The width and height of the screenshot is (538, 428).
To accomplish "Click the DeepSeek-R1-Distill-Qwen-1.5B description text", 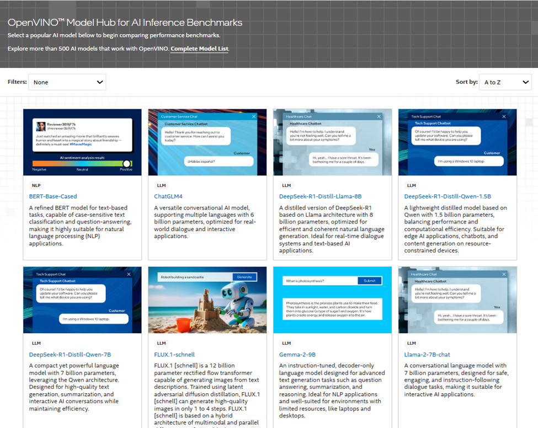I will click(x=455, y=229).
